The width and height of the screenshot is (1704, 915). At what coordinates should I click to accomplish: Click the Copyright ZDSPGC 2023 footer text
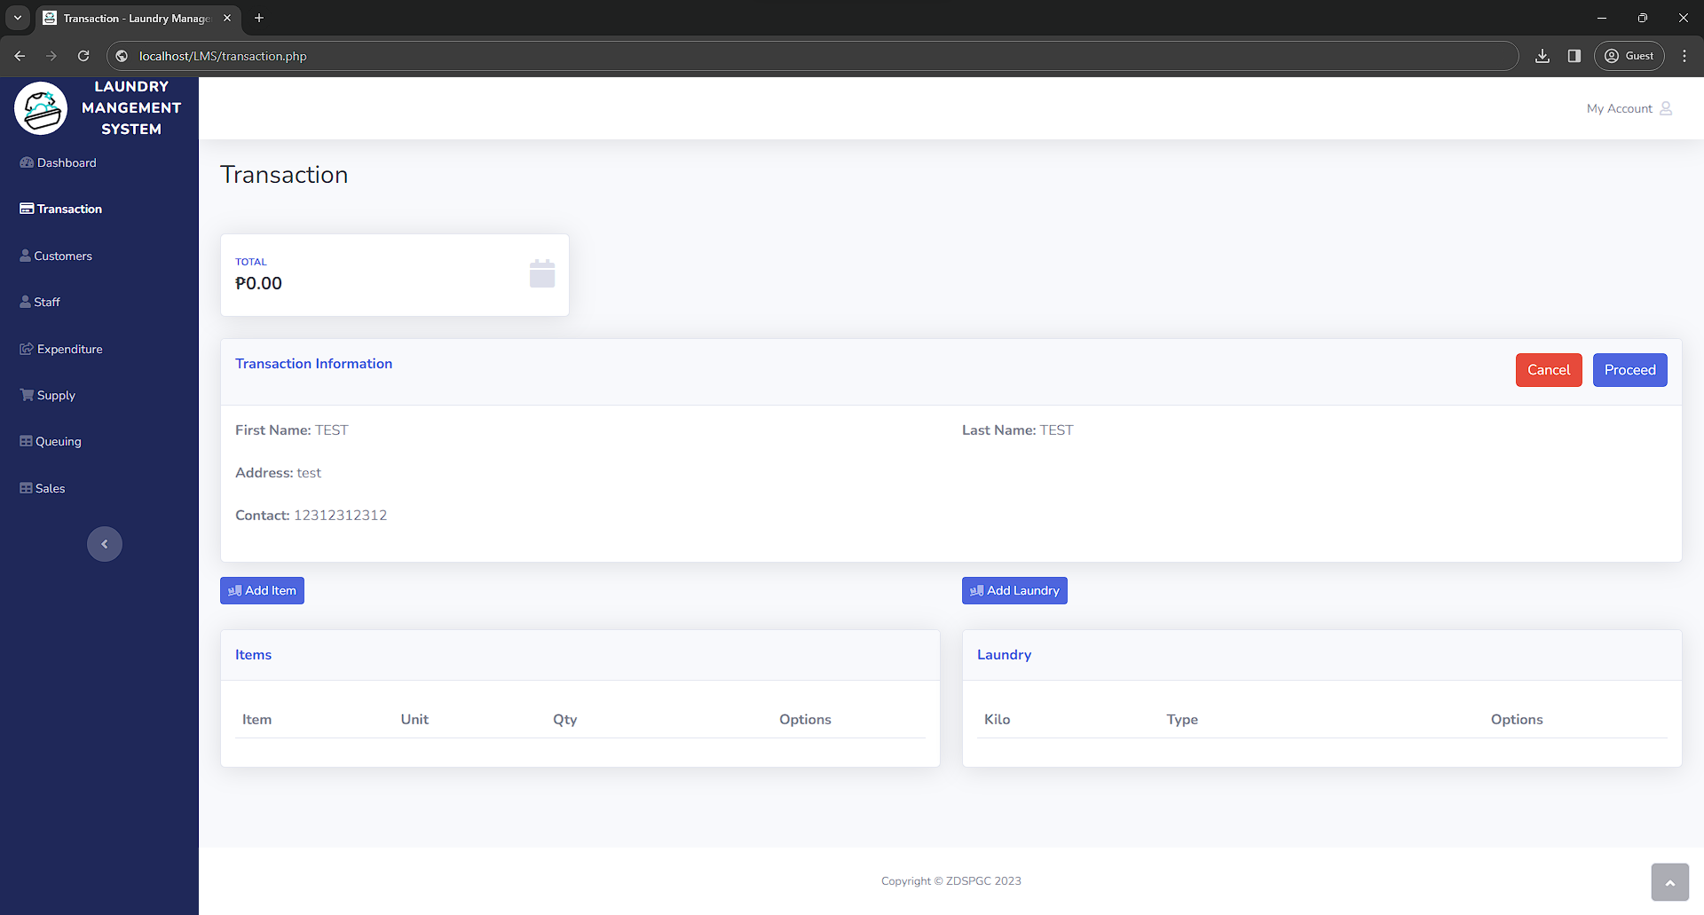click(951, 881)
